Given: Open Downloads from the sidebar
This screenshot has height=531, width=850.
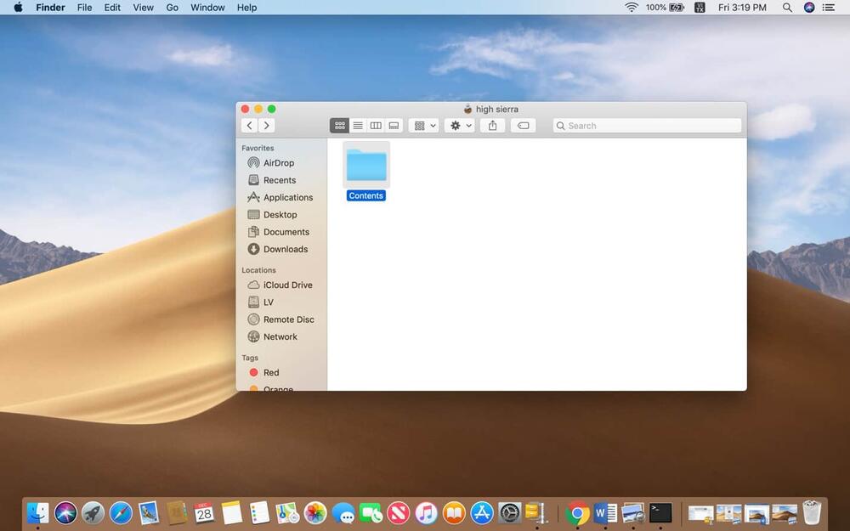Looking at the screenshot, I should click(285, 249).
